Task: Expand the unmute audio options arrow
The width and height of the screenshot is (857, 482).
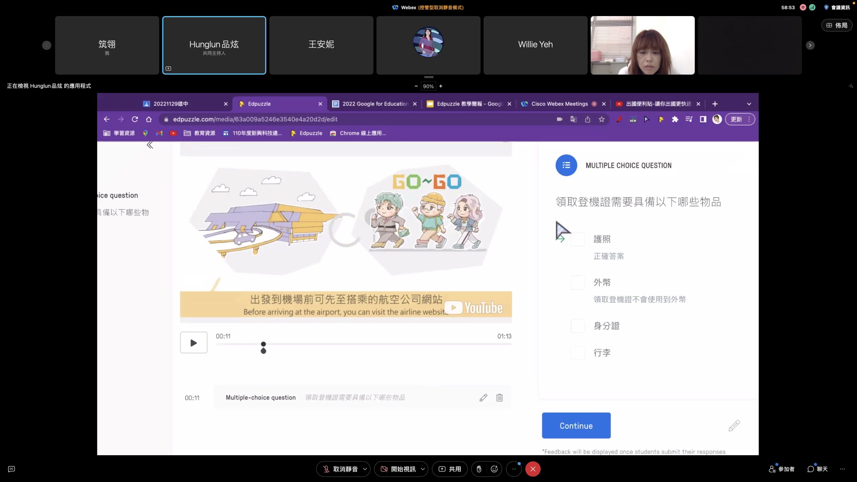Action: click(x=365, y=469)
